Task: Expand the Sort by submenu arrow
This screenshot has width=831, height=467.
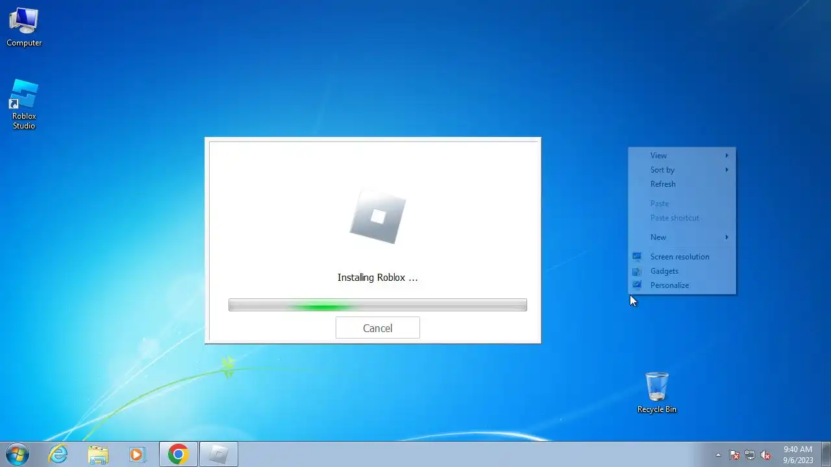Action: (x=727, y=170)
